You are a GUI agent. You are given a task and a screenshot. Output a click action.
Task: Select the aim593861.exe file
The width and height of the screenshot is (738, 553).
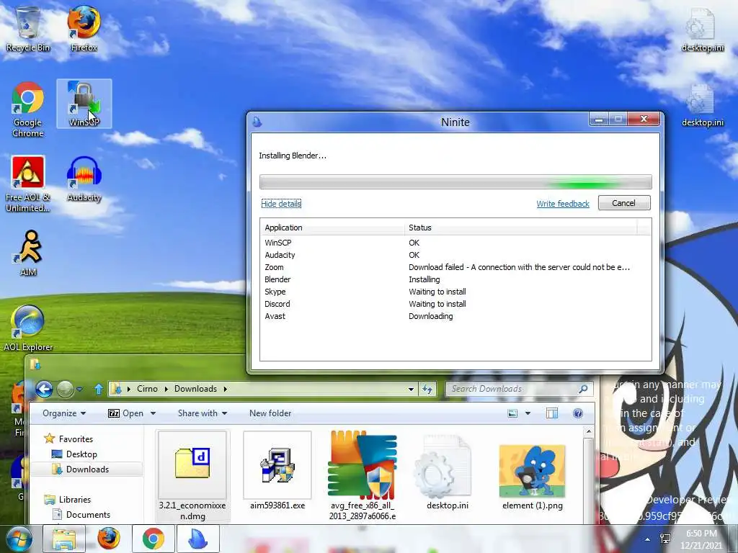(x=277, y=471)
